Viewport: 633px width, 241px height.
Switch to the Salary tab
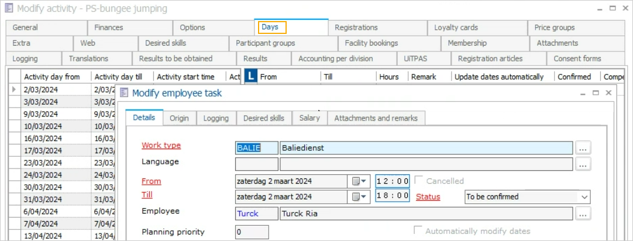coord(309,118)
